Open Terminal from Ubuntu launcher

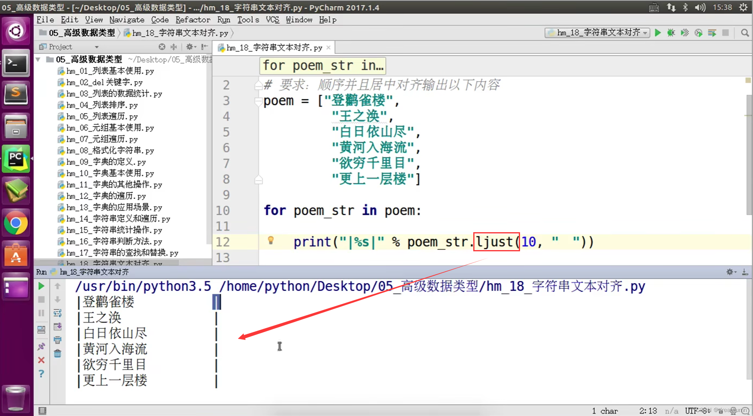point(16,63)
